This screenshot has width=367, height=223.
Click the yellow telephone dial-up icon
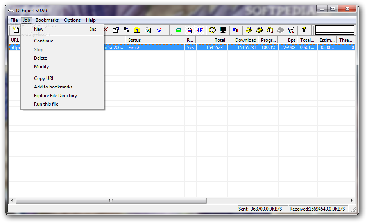pyautogui.click(x=249, y=30)
